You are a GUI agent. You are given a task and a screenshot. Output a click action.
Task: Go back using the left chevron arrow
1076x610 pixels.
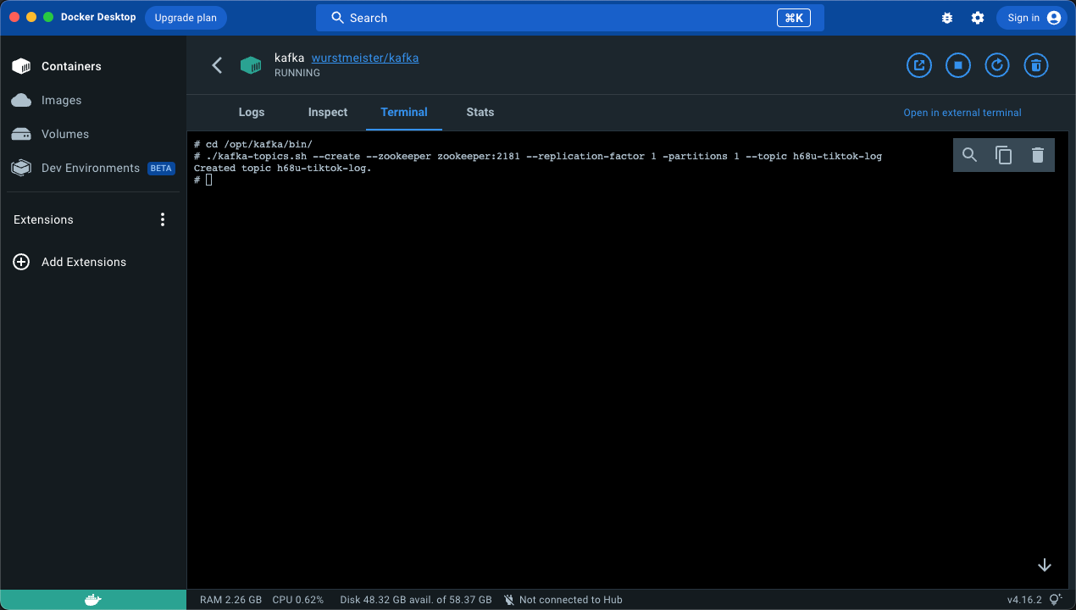pos(217,65)
